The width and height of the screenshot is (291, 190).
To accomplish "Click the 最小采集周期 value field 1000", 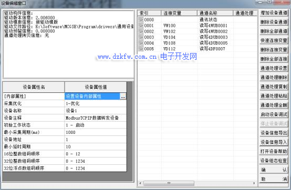I will click(96, 132).
